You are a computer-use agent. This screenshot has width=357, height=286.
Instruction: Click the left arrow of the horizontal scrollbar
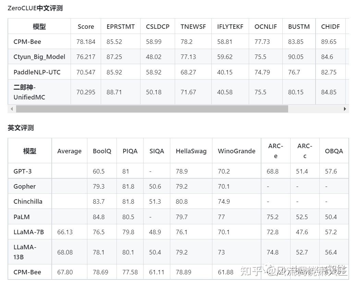coord(12,109)
